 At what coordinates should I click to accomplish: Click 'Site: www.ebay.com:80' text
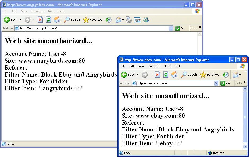tap(153, 116)
